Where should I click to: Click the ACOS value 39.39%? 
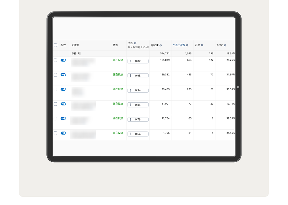(230, 118)
